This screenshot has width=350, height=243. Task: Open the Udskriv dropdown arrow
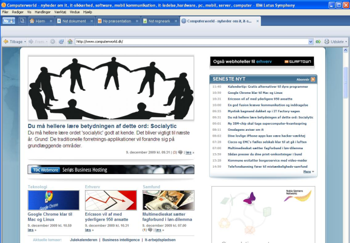point(346,41)
